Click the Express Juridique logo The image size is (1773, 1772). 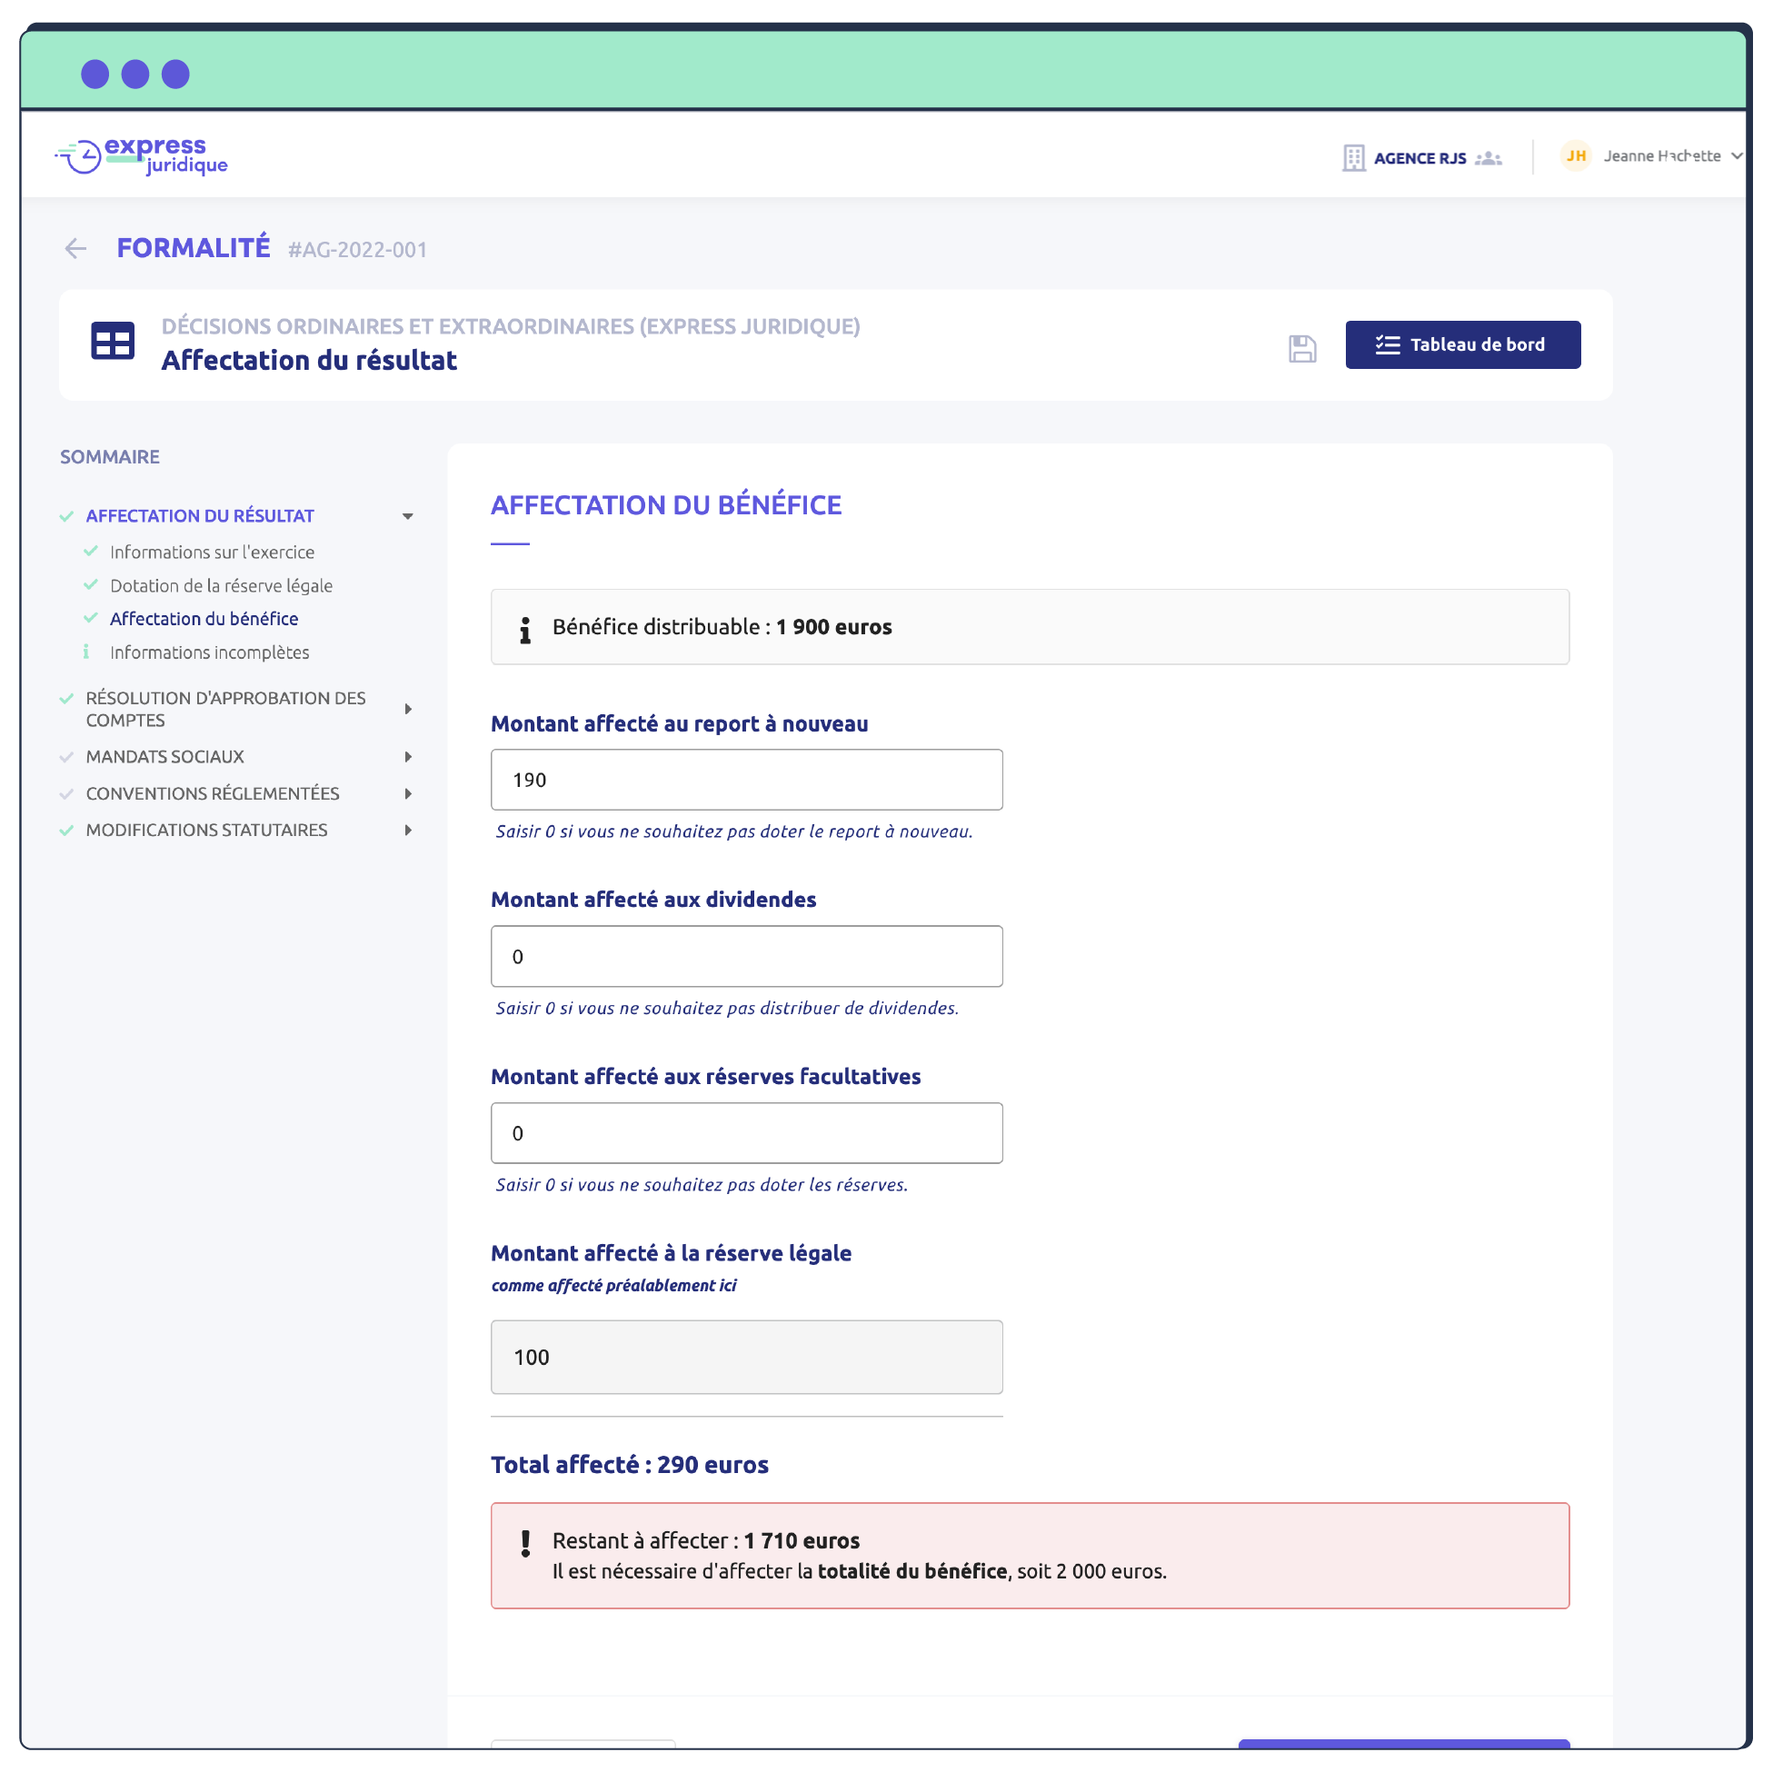click(142, 155)
